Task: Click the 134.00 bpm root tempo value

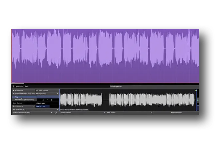Action: coord(41,103)
